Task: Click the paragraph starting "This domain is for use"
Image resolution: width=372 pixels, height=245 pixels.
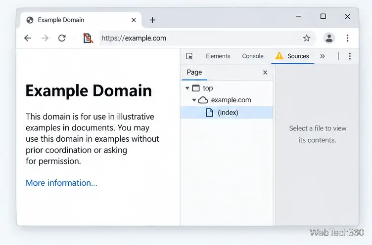Action: [93, 139]
